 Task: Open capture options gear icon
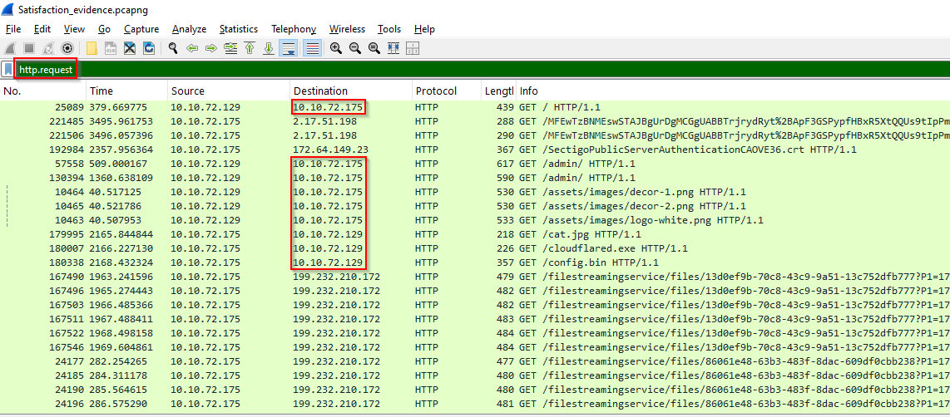68,48
